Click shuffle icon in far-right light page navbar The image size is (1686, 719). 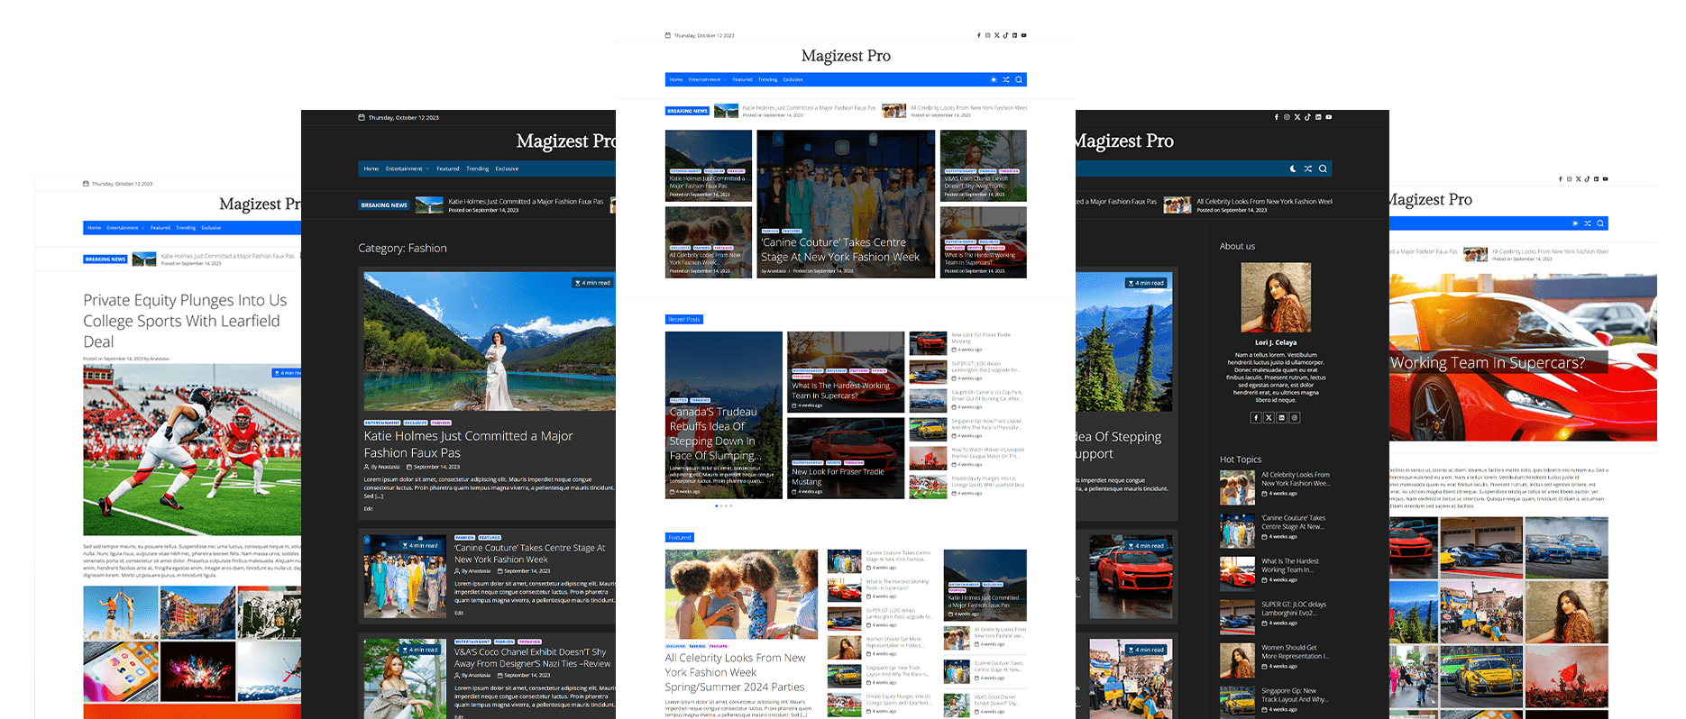(1588, 223)
